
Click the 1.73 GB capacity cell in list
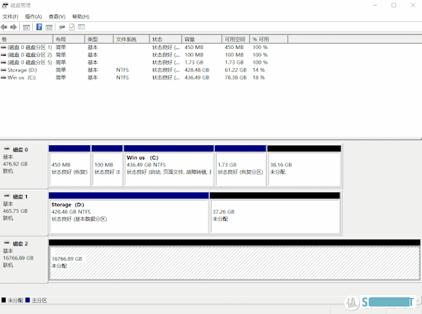(x=194, y=63)
